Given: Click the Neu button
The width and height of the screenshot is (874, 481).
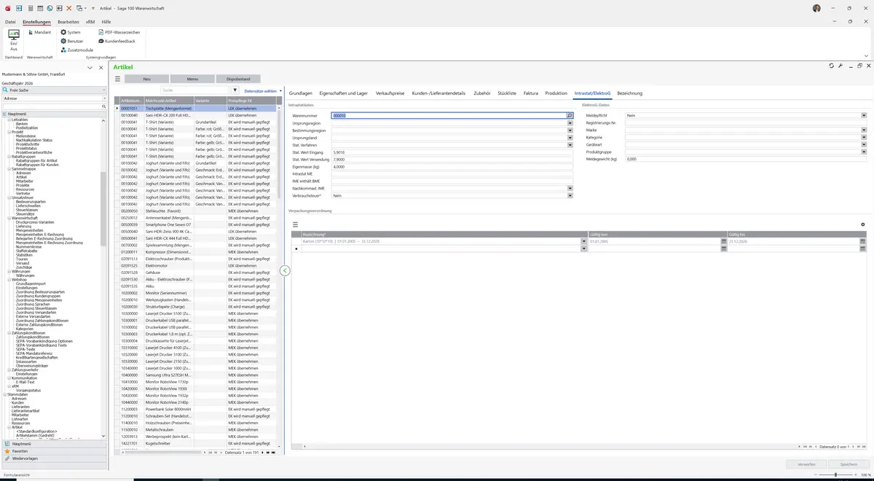Looking at the screenshot, I should tap(146, 79).
